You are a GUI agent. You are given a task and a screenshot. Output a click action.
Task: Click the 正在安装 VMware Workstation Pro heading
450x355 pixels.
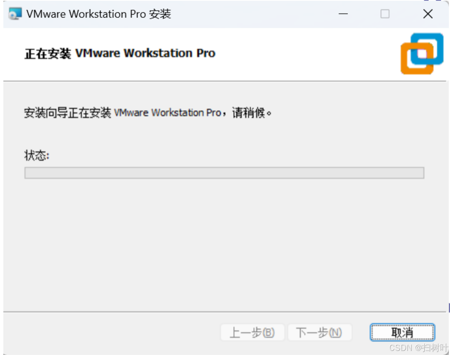(x=120, y=53)
